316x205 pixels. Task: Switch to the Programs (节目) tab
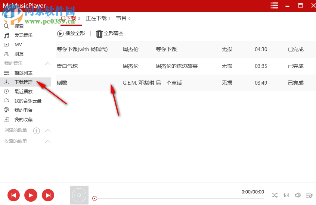pos(123,19)
